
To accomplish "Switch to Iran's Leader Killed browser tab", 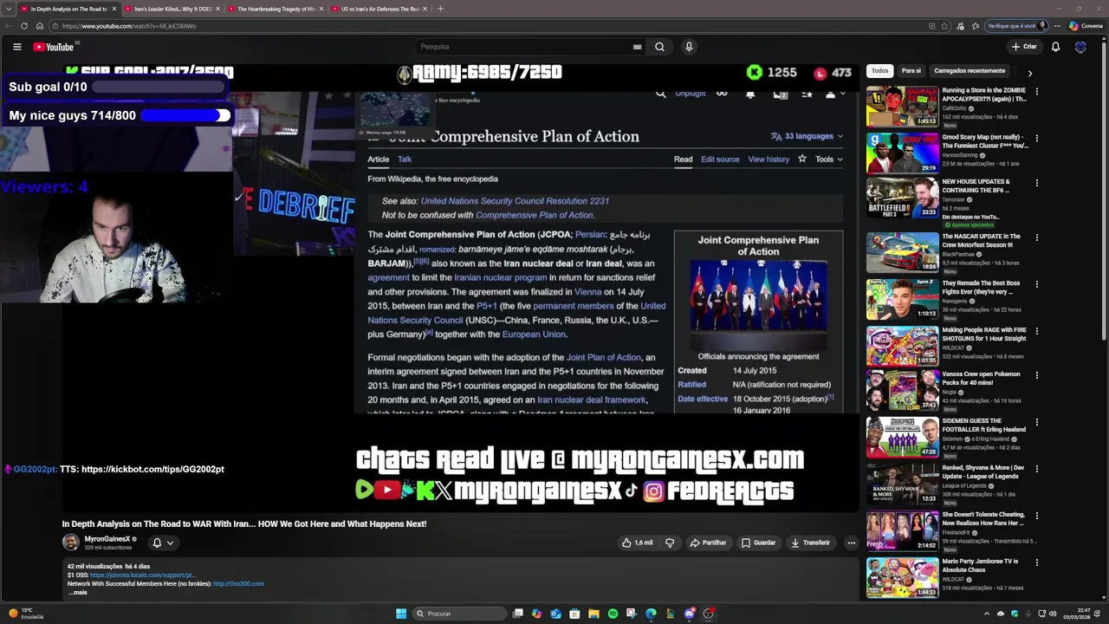I will point(172,9).
